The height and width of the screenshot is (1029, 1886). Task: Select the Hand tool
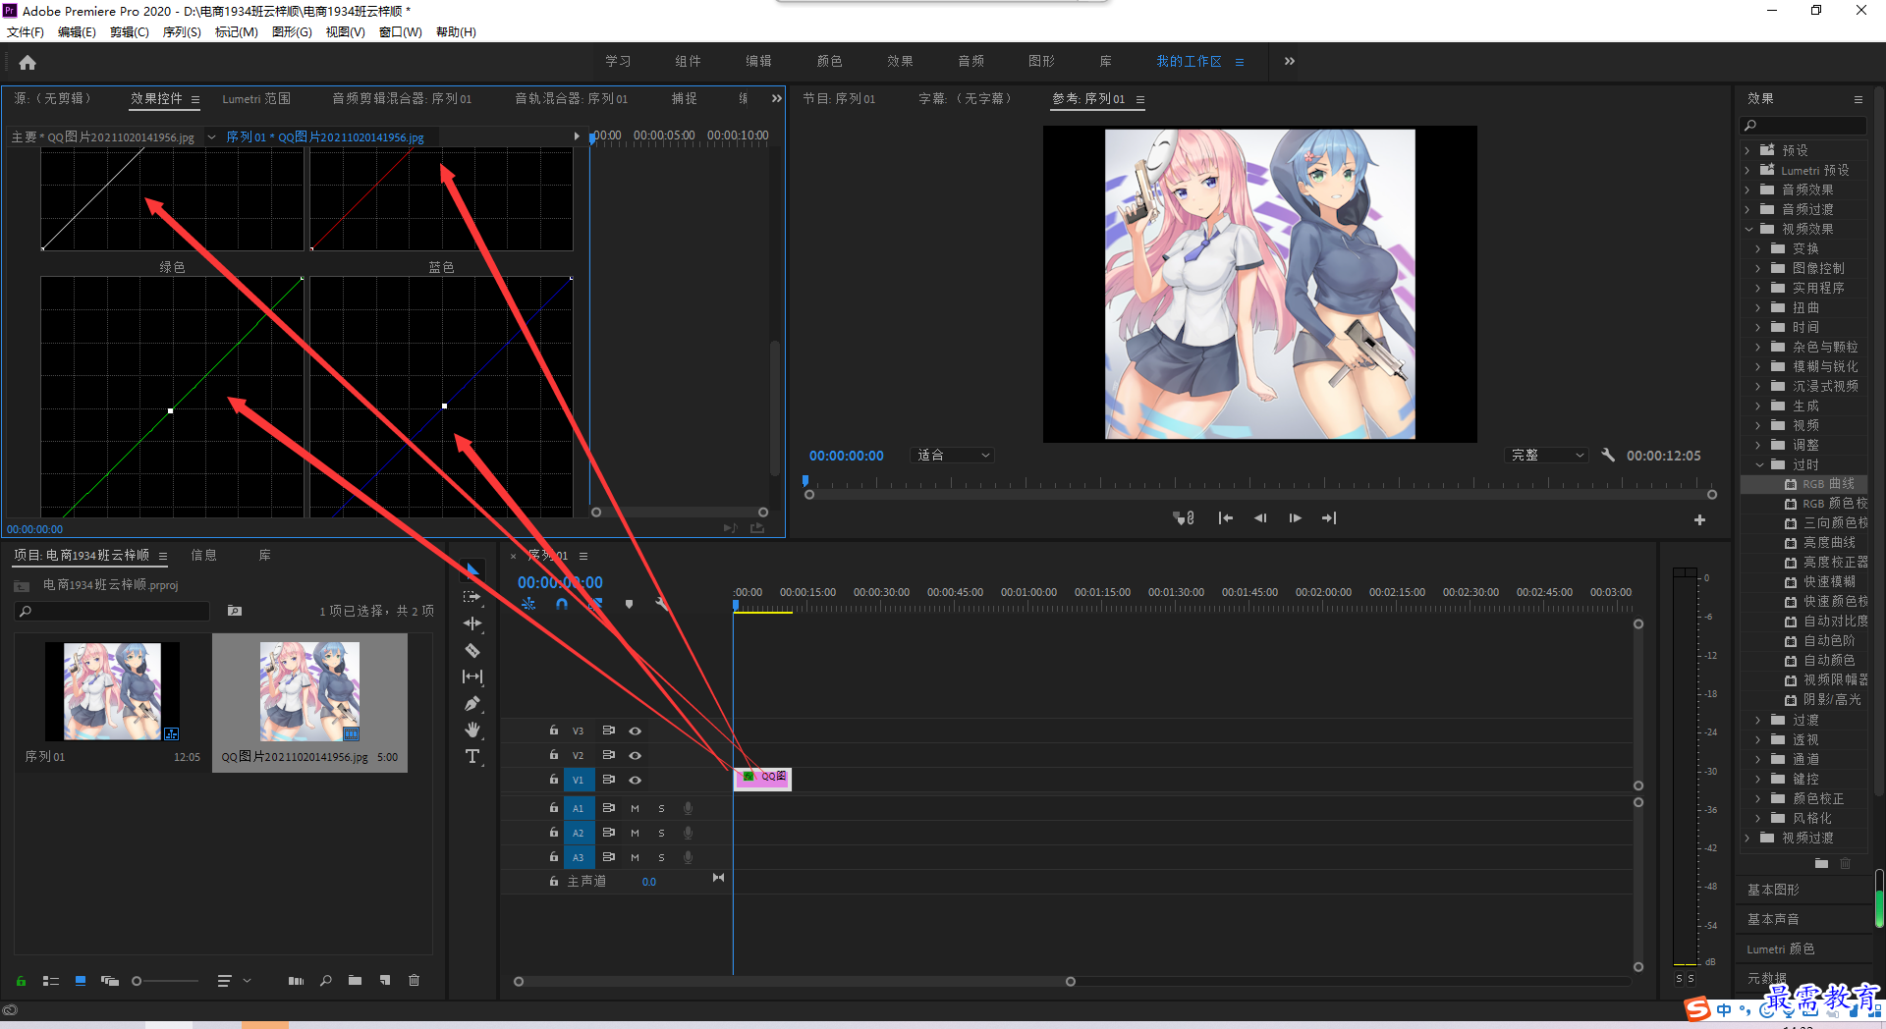tap(472, 730)
